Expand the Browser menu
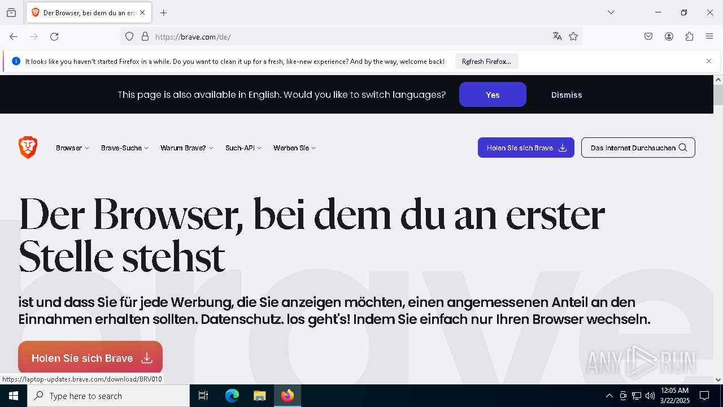 pos(72,148)
